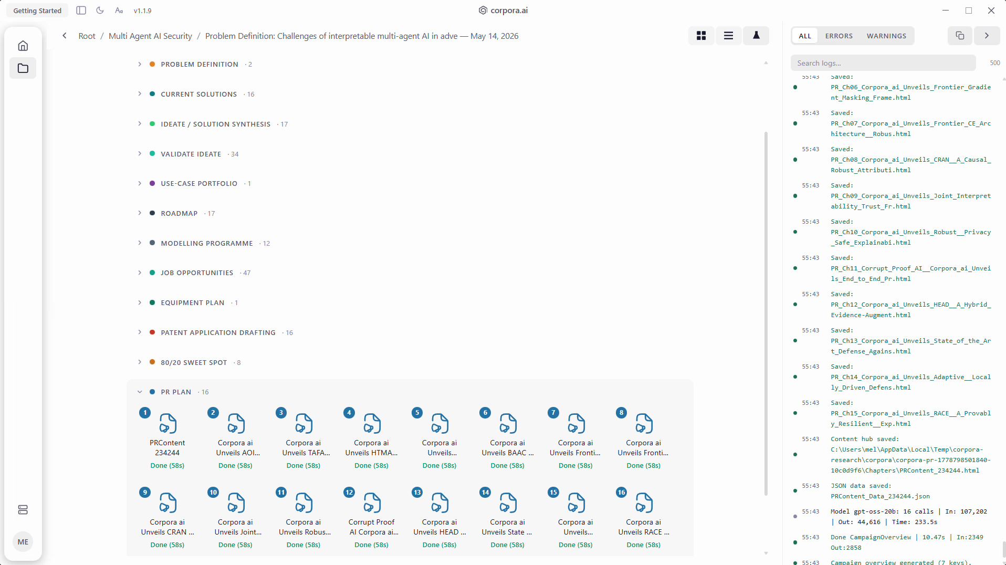This screenshot has height=565, width=1006.
Task: Expand Patent Application Drafting section
Action: (140, 332)
